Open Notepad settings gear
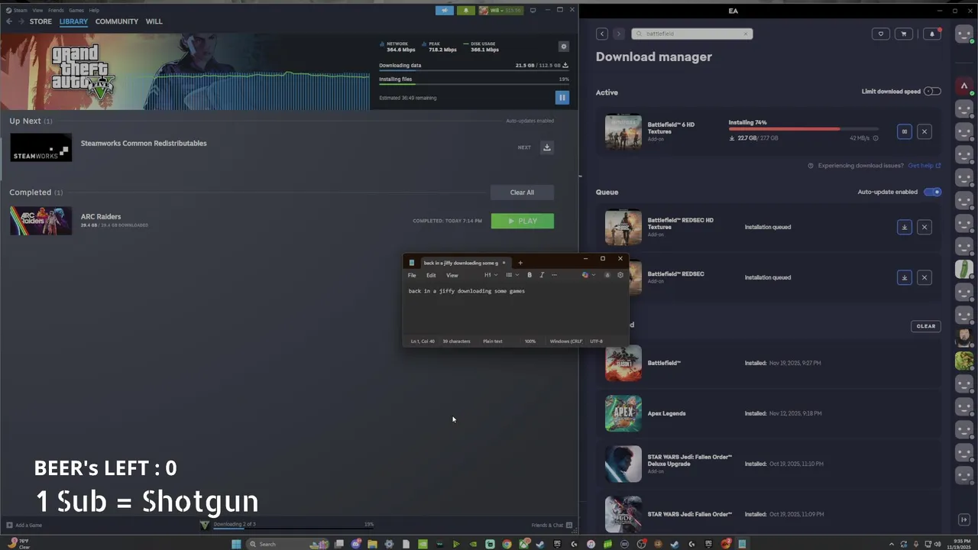Image resolution: width=978 pixels, height=550 pixels. click(620, 275)
